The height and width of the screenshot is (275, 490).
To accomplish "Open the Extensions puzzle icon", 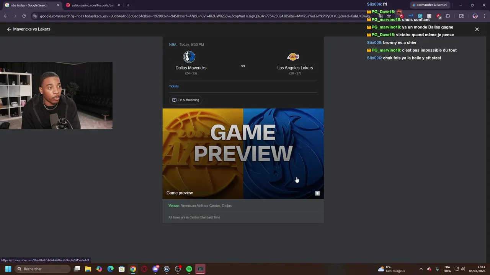I will click(x=448, y=16).
